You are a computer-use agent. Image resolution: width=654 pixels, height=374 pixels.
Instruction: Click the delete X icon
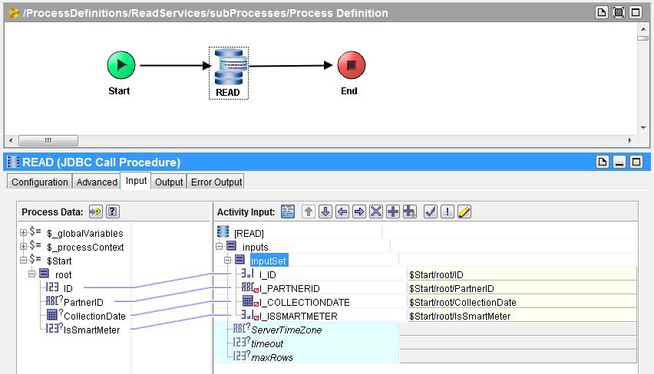click(376, 212)
